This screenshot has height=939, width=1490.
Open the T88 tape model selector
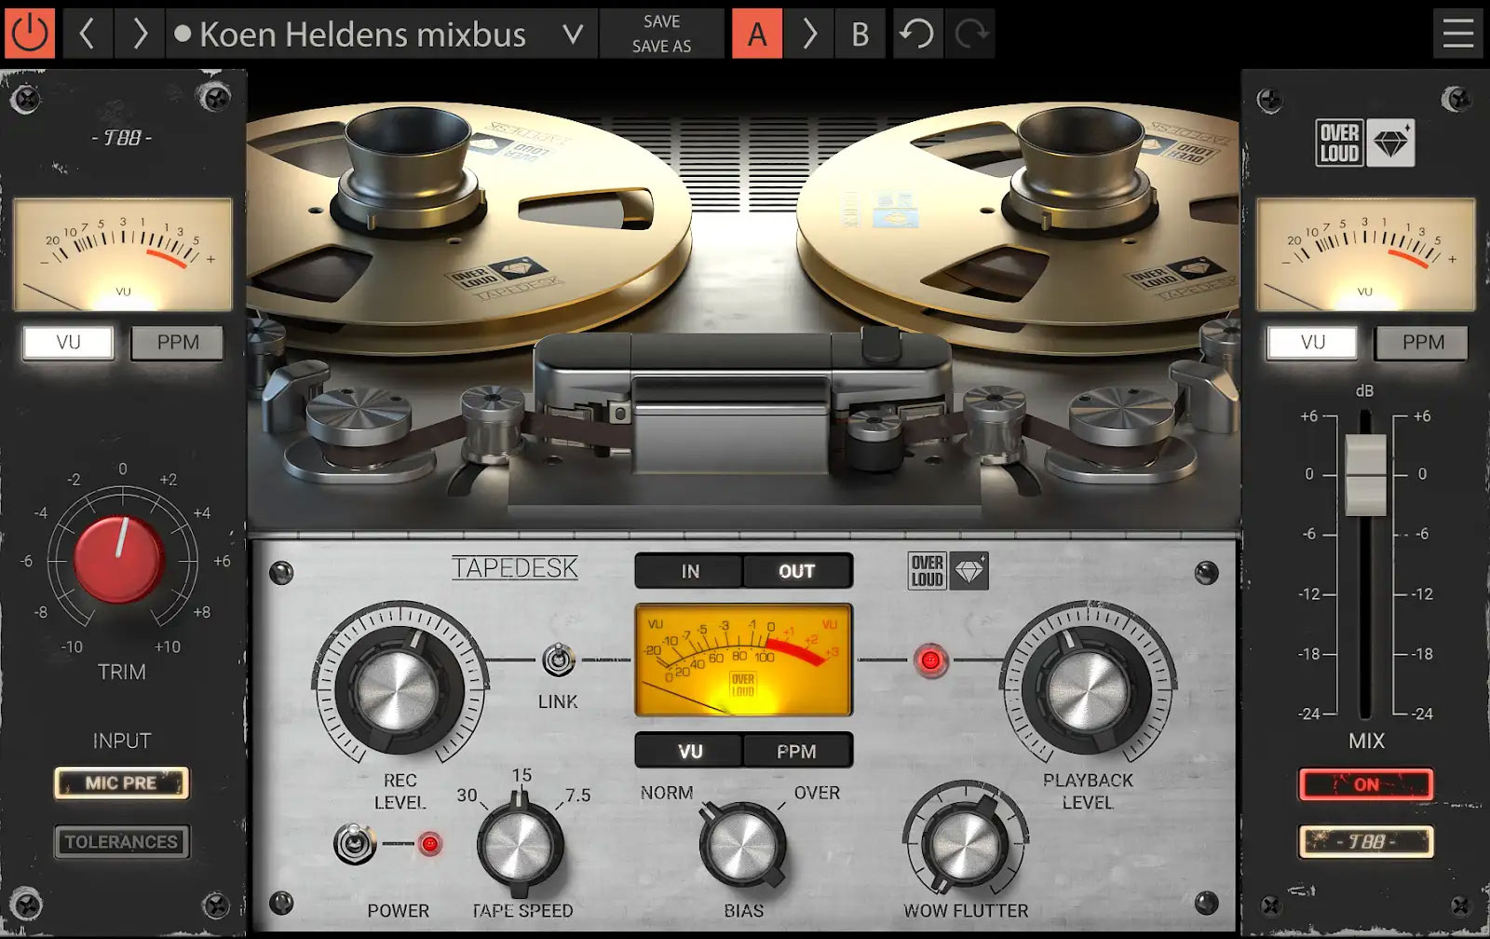coord(1365,841)
